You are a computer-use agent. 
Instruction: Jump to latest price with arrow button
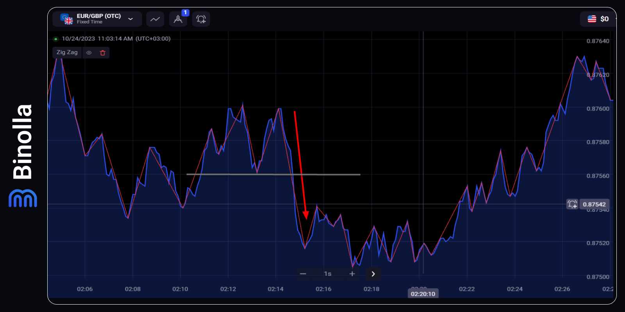point(373,274)
